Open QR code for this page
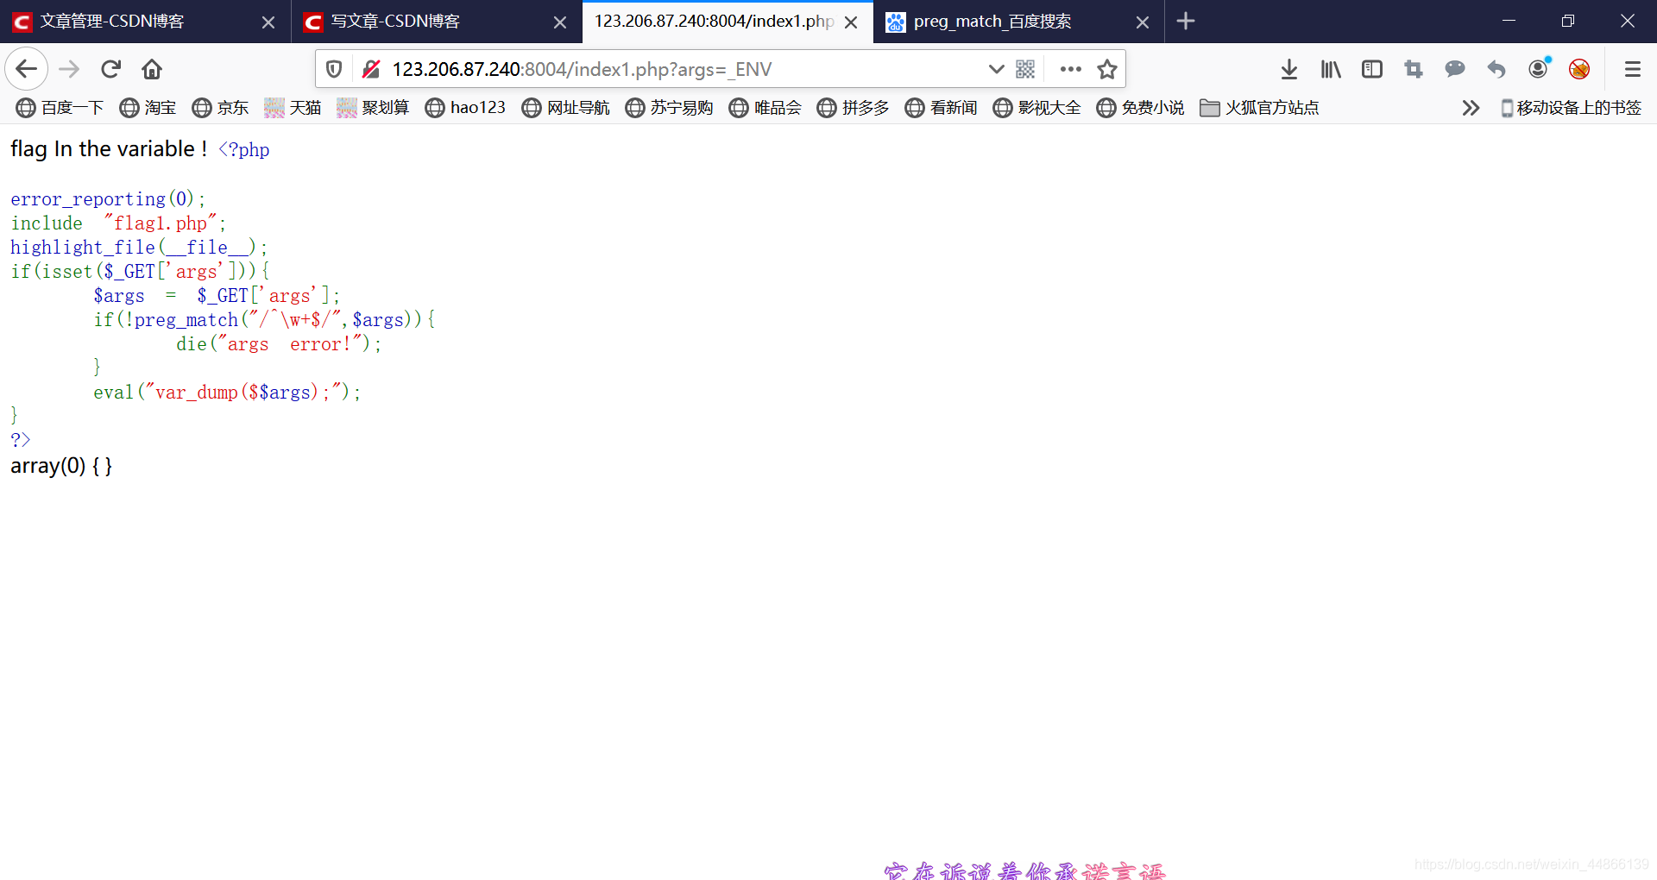This screenshot has width=1657, height=880. coord(1025,69)
